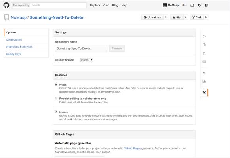Open the Wiki icon in right sidebar
230x158 pixels.
[x=204, y=61]
